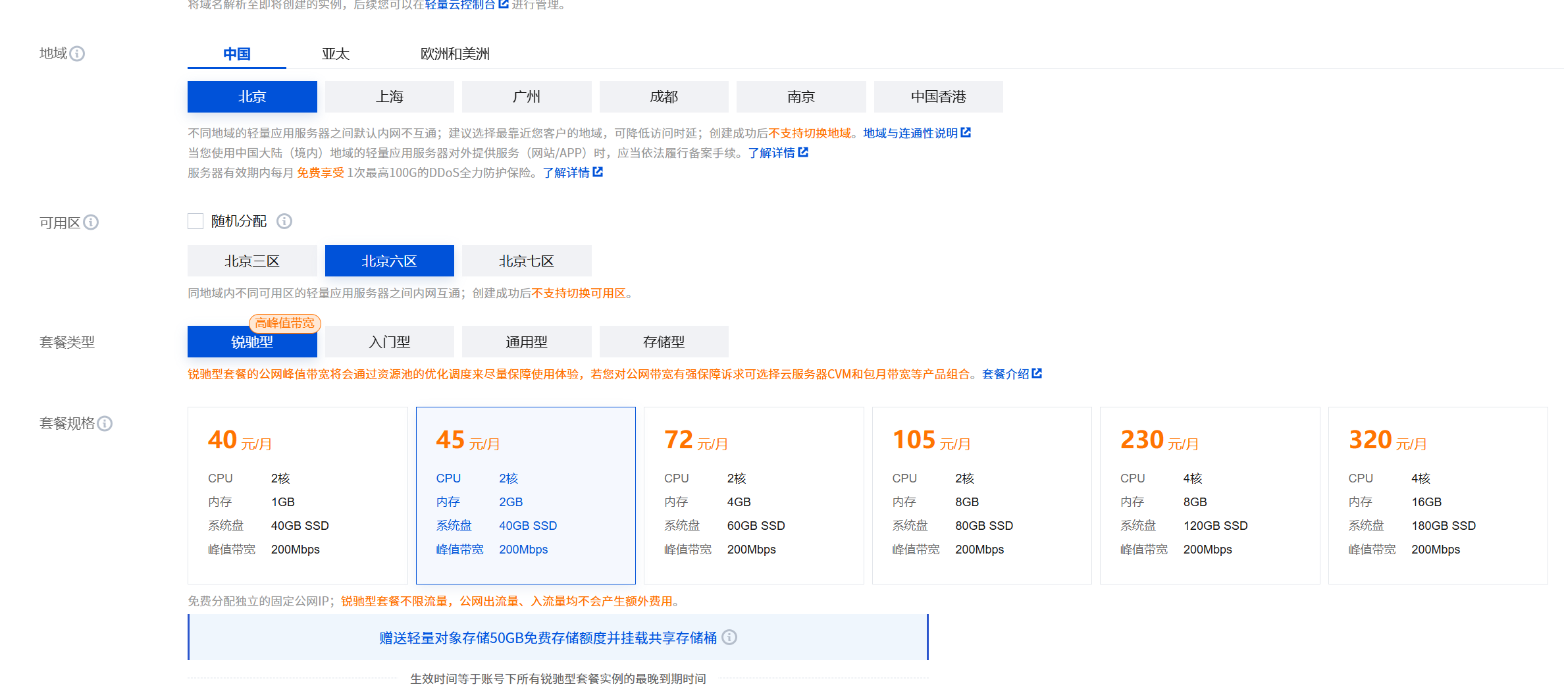Select the 105元/月 package card
The image size is (1564, 699).
[981, 496]
